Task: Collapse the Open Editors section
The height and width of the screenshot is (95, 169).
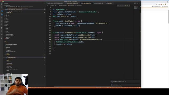Action: (x=7, y=5)
